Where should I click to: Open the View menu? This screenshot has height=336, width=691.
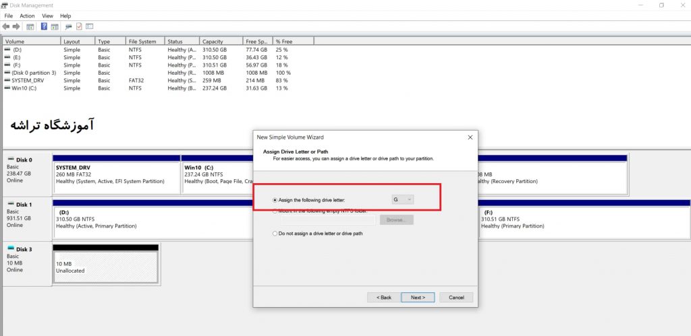(x=48, y=16)
